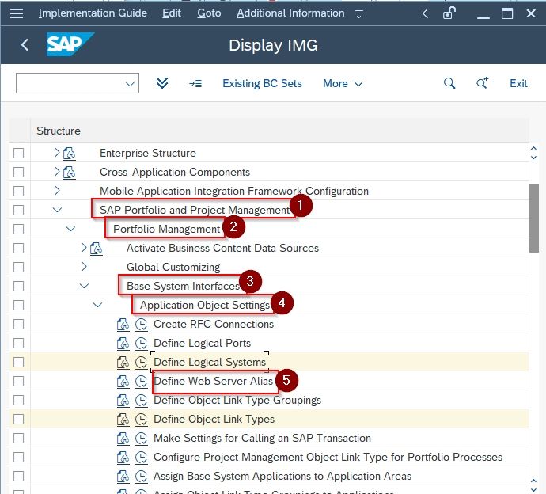The width and height of the screenshot is (546, 494).
Task: Execute activity for Make Settings for Calling SAP Transaction
Action: click(x=142, y=439)
